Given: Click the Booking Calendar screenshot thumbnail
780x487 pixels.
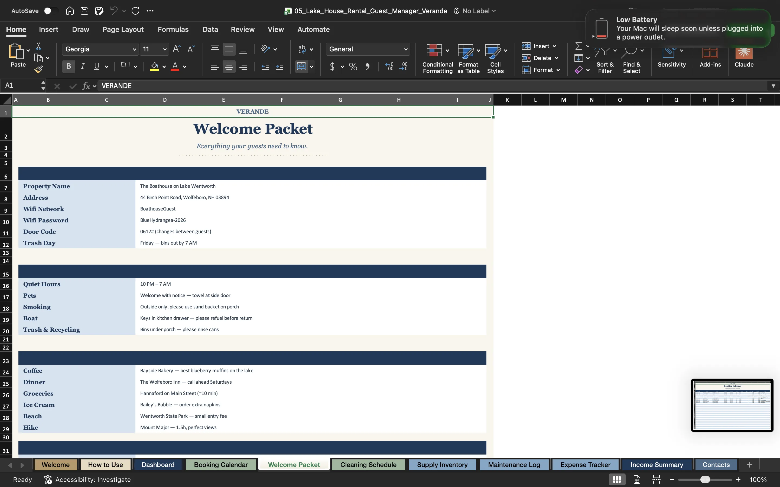Looking at the screenshot, I should pos(732,405).
